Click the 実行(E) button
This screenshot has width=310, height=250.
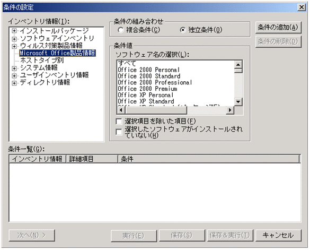(x=134, y=236)
